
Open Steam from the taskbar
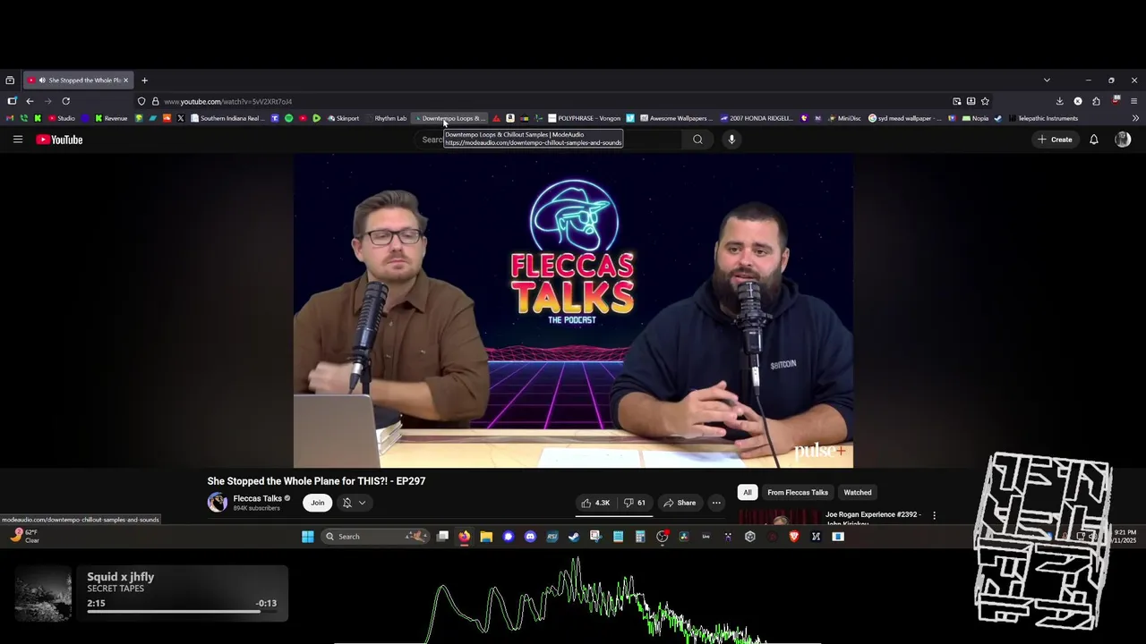click(x=573, y=537)
